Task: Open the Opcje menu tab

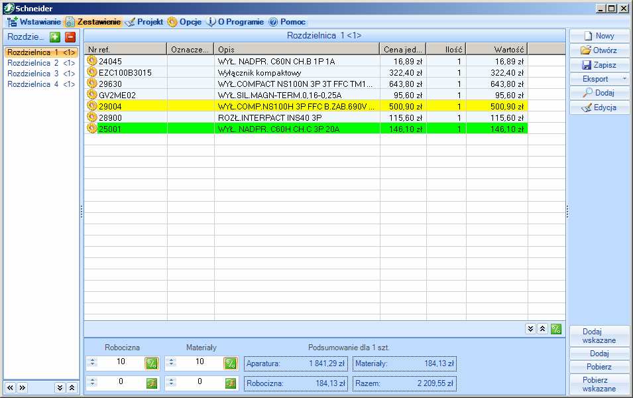Action: pos(184,22)
